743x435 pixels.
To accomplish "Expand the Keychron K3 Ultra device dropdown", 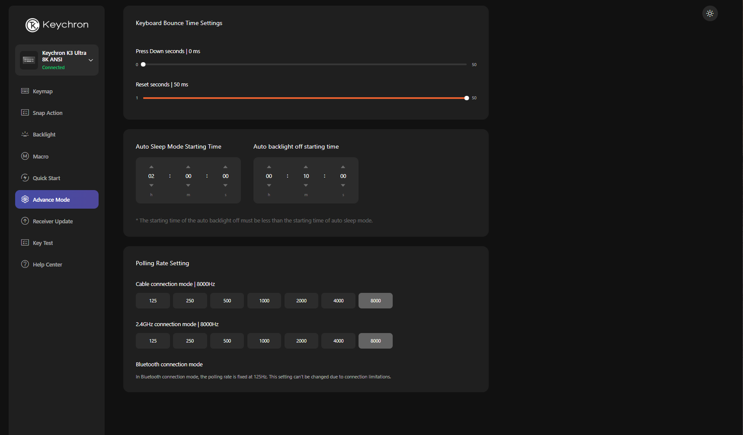I will coord(91,60).
